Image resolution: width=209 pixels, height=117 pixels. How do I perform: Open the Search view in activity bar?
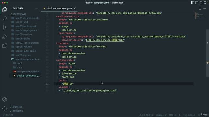4,19
